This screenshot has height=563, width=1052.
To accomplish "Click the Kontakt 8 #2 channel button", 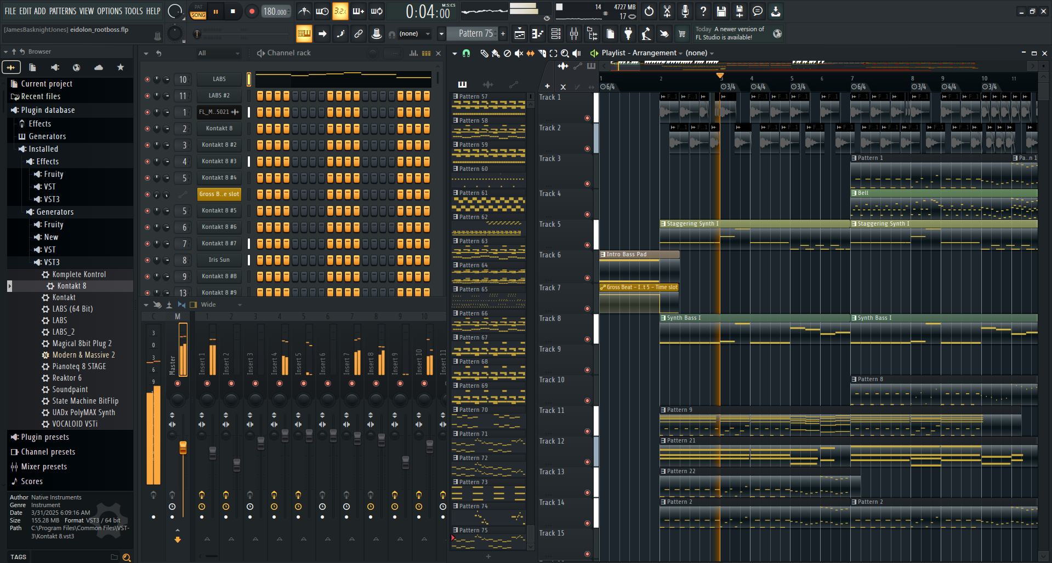I will 219,145.
